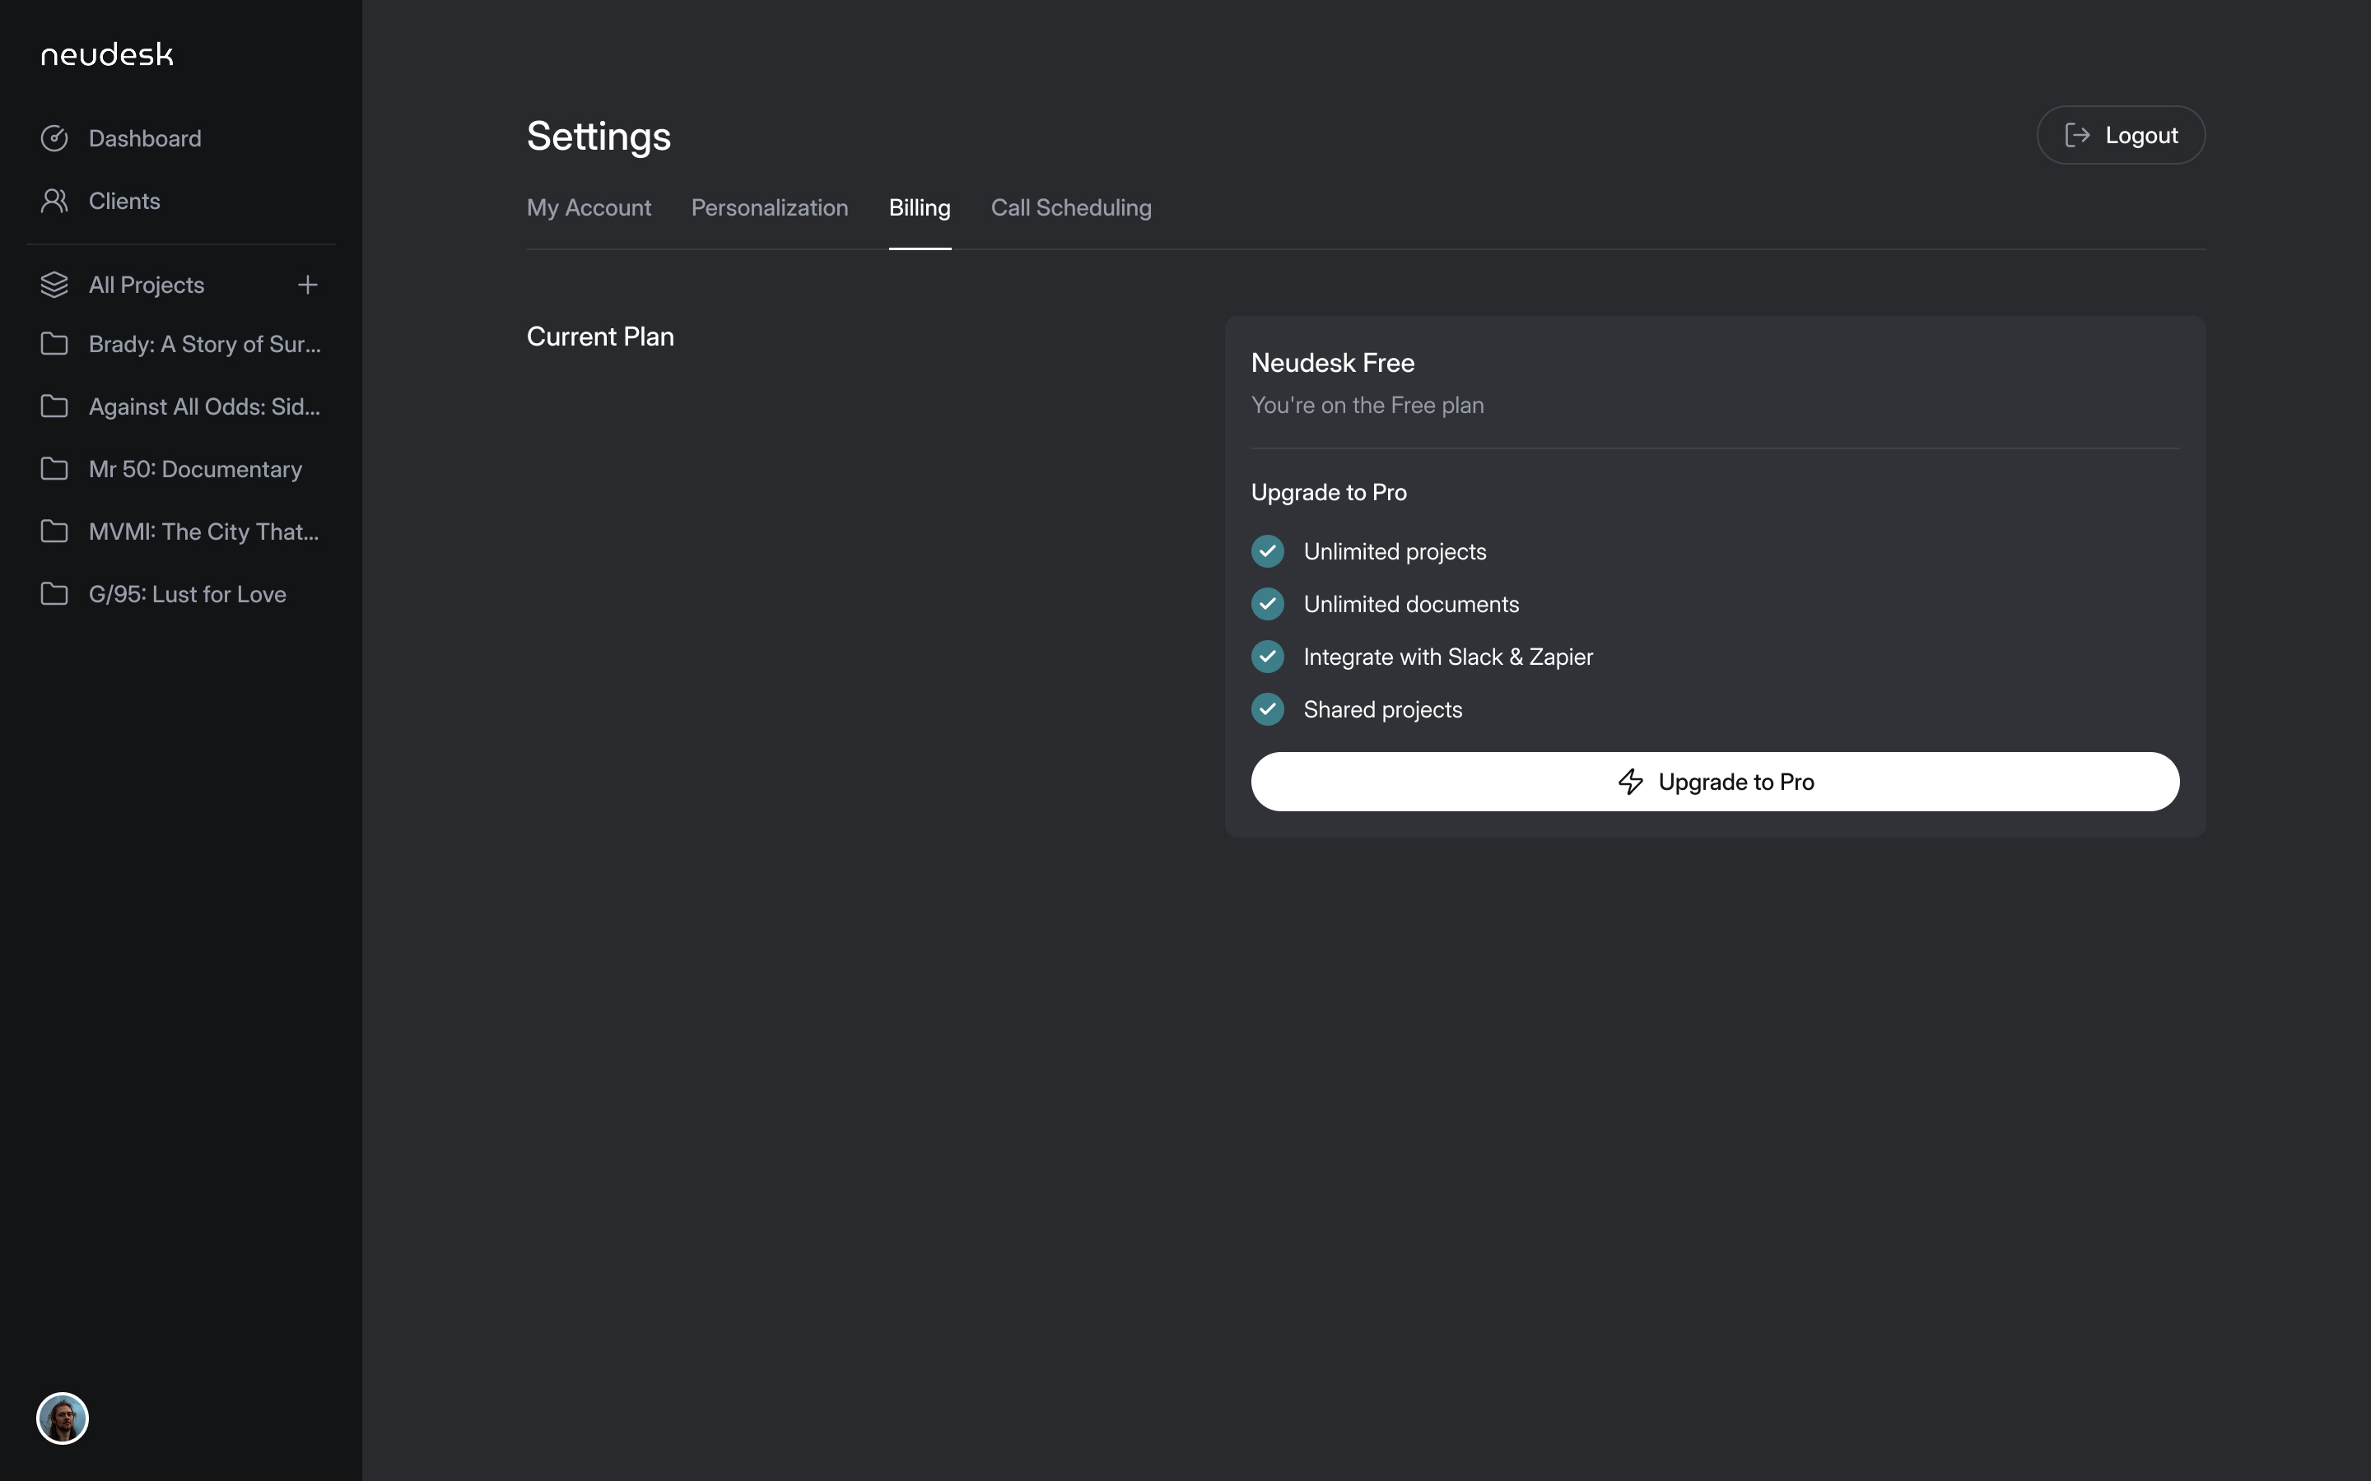This screenshot has width=2371, height=1481.
Task: Click checkmark beside Shared projects
Action: 1268,709
